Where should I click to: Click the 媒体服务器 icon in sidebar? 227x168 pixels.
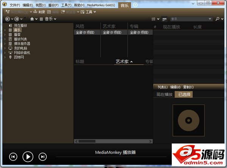[10, 44]
